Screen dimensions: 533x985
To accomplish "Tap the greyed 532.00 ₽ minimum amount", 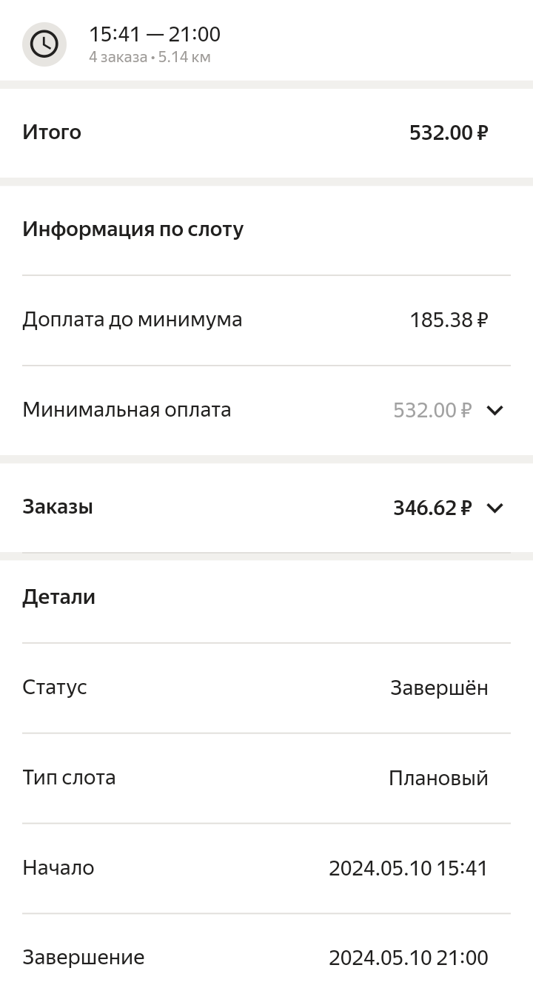I will click(432, 410).
